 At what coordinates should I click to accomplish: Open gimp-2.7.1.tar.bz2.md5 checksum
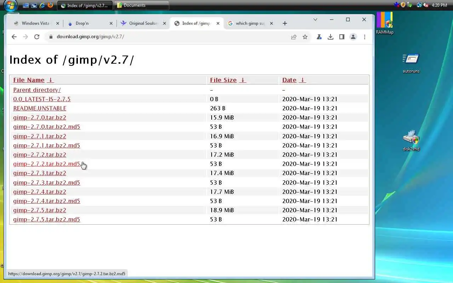pos(47,145)
